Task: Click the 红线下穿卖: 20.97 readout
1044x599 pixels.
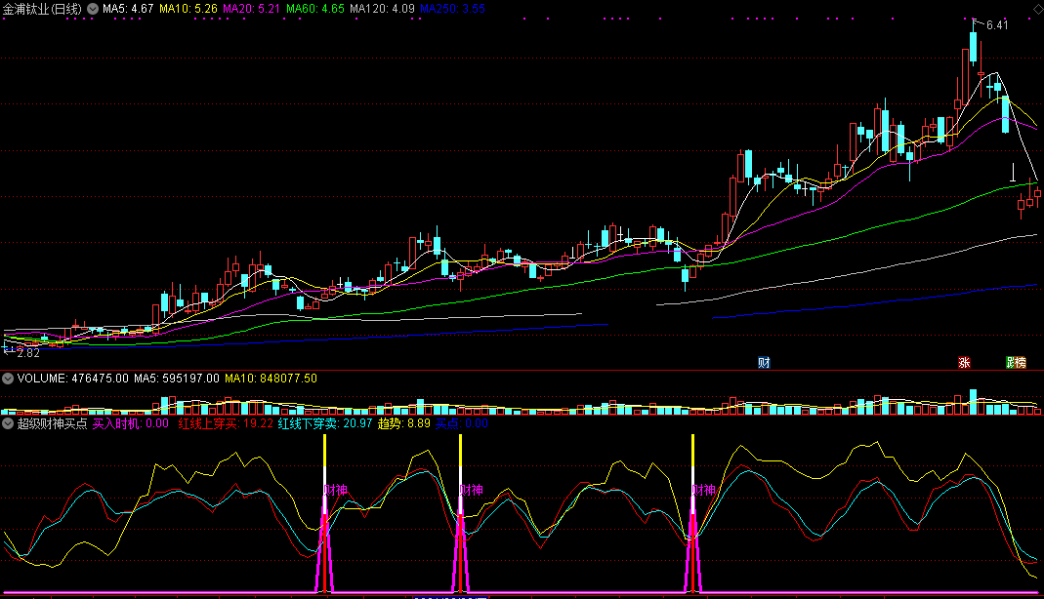Action: (325, 423)
